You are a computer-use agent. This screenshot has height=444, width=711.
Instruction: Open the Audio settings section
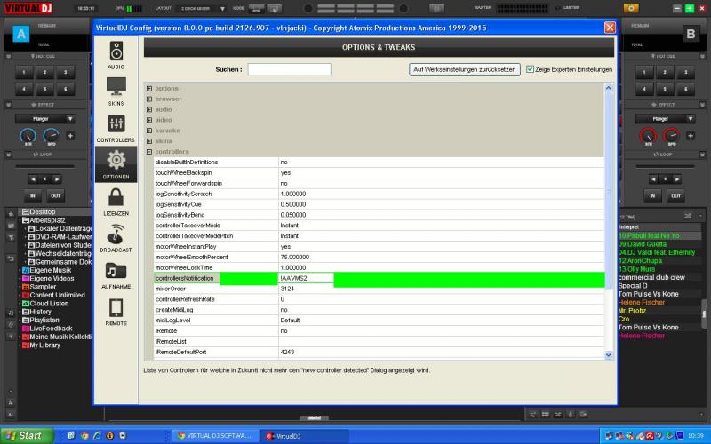(116, 53)
